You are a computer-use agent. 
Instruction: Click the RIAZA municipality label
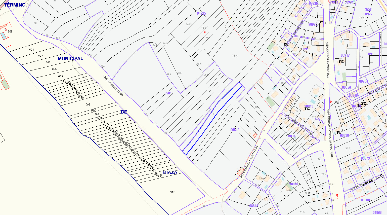[170, 172]
